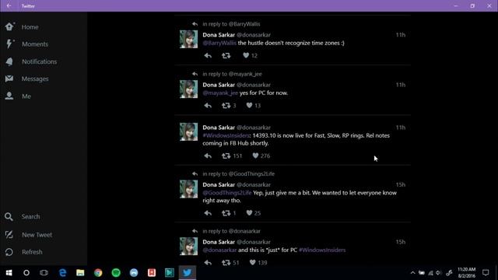Open the @mayank_jee mention in tweet text
Image resolution: width=498 pixels, height=280 pixels.
pos(220,93)
